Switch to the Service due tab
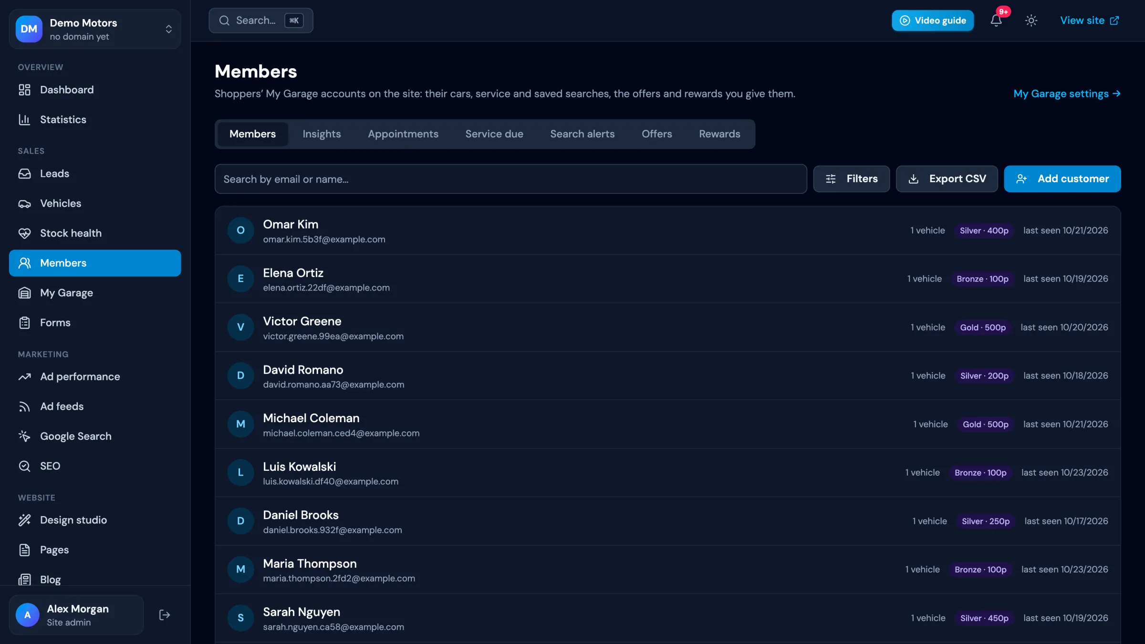This screenshot has width=1145, height=644. [494, 134]
